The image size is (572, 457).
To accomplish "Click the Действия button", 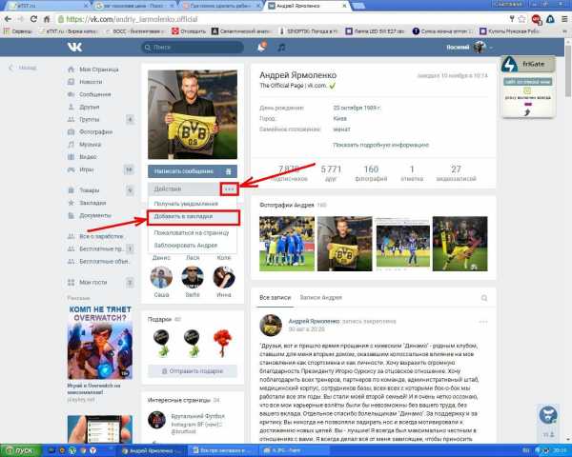I will coord(184,189).
